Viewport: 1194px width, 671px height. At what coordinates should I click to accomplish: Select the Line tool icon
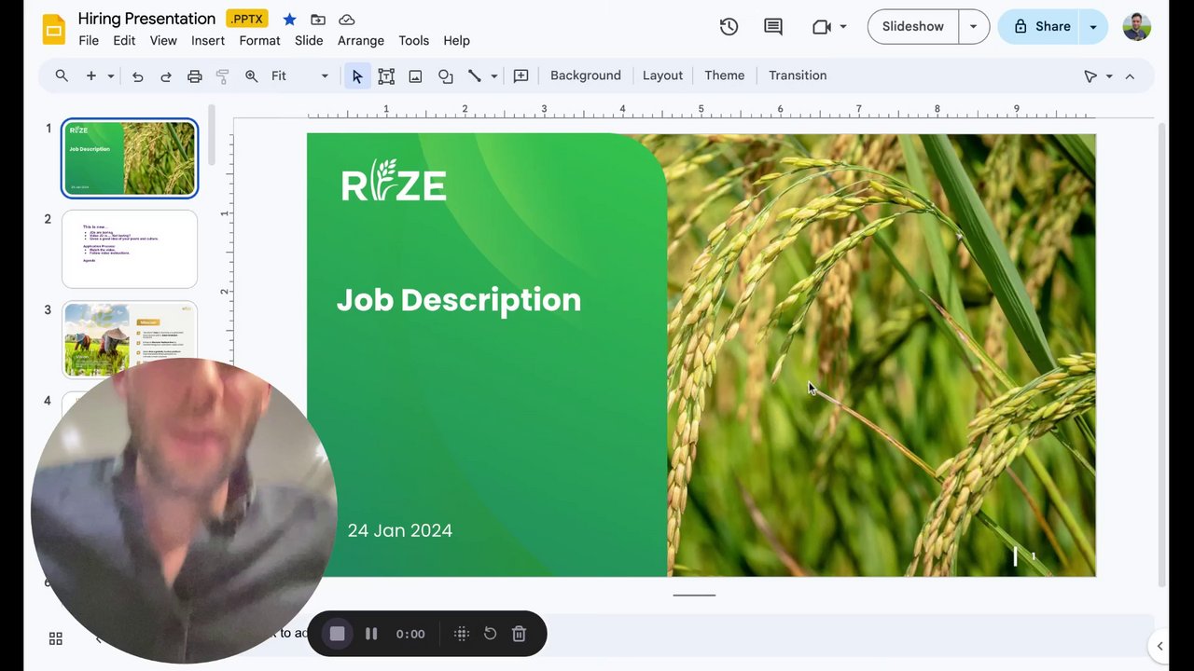point(474,75)
